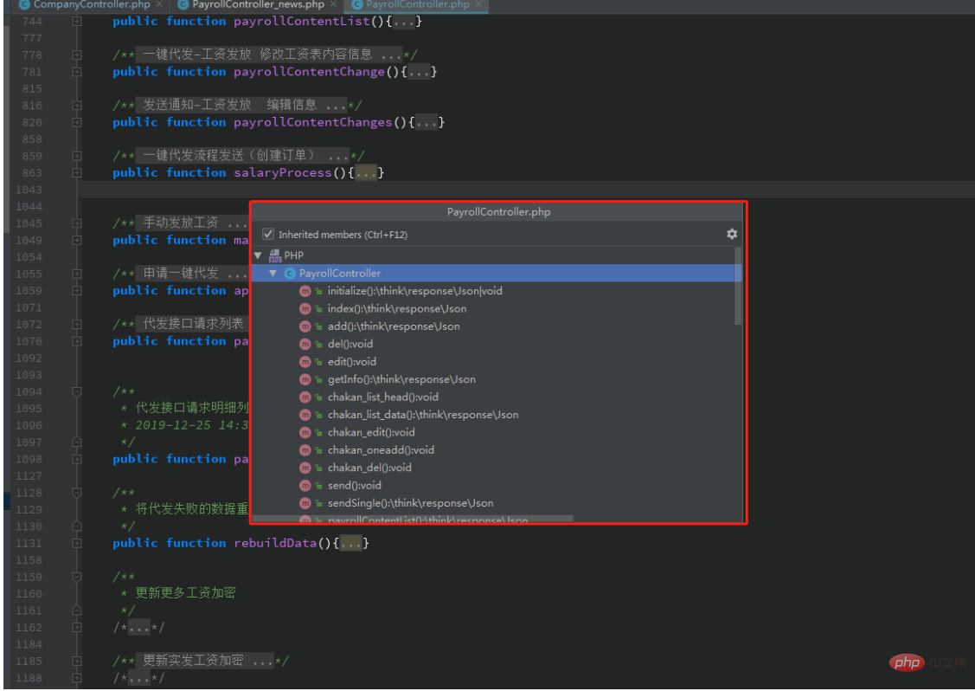
Task: Click method icon next to getInfo()
Action: [305, 379]
